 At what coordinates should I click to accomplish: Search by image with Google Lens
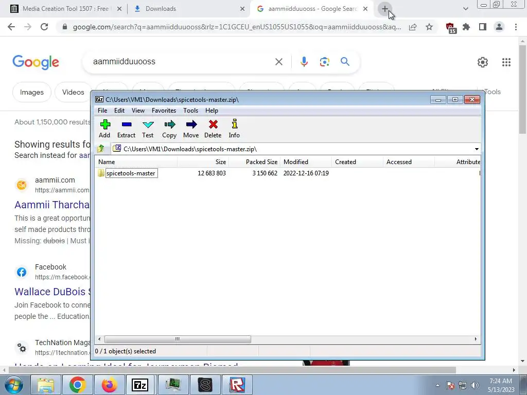pyautogui.click(x=324, y=62)
